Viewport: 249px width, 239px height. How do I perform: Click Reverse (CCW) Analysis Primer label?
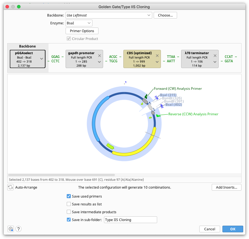click(193, 114)
